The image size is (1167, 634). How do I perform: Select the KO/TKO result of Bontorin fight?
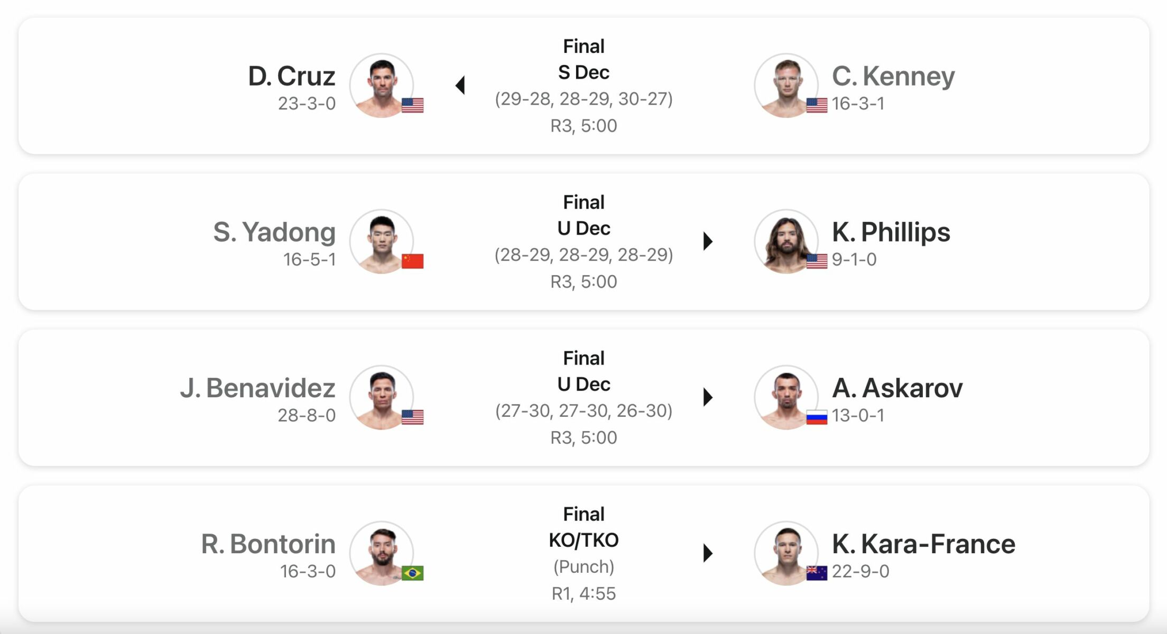pyautogui.click(x=583, y=540)
